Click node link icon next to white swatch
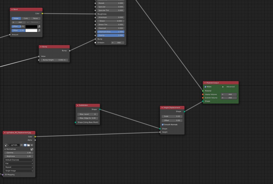Screen dimensions: 273x184 (x=39, y=31)
